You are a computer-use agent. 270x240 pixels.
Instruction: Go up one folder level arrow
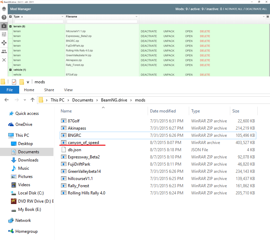(33, 100)
